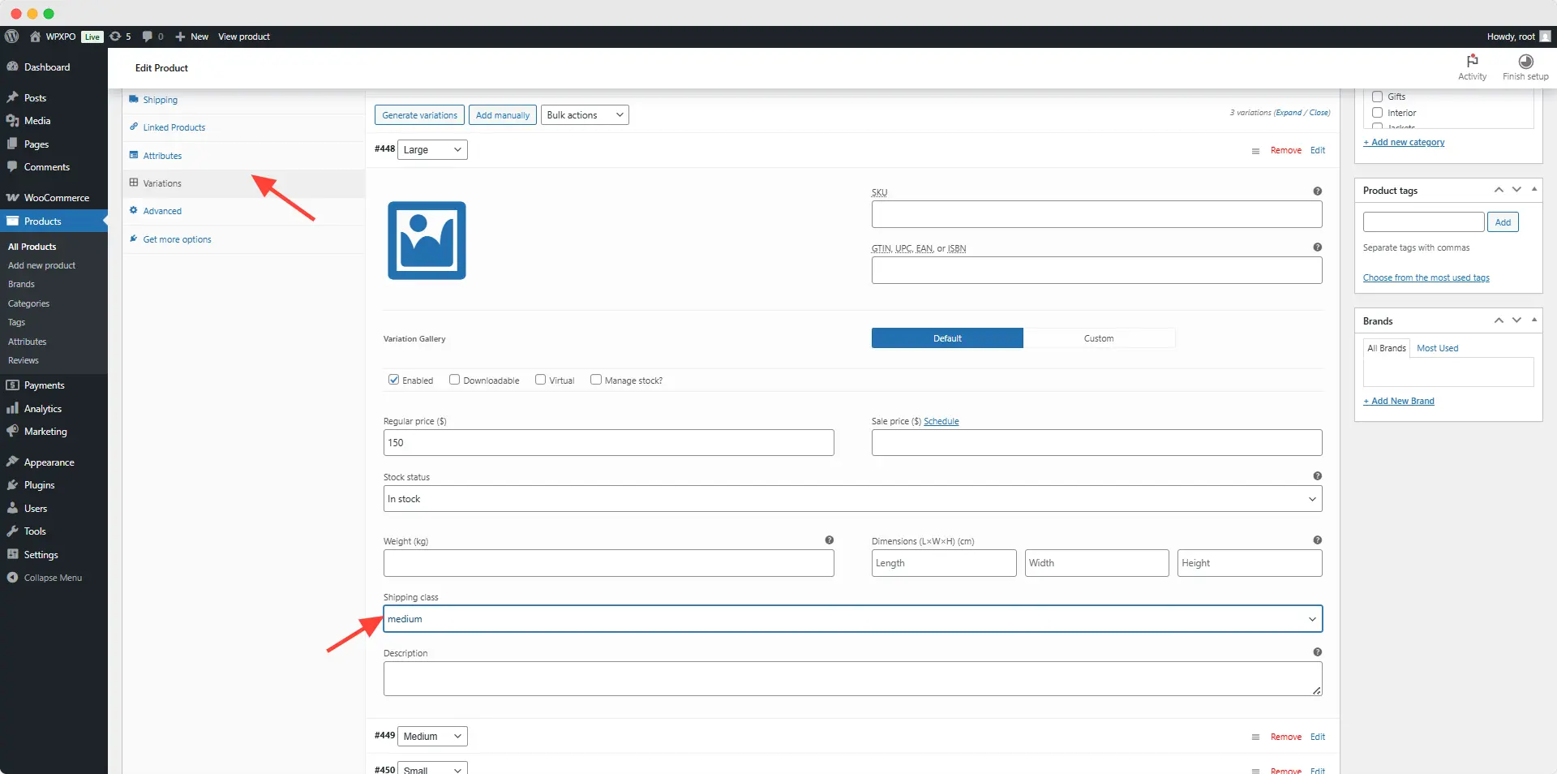
Task: Toggle the Enabled checkbox
Action: [x=393, y=380]
